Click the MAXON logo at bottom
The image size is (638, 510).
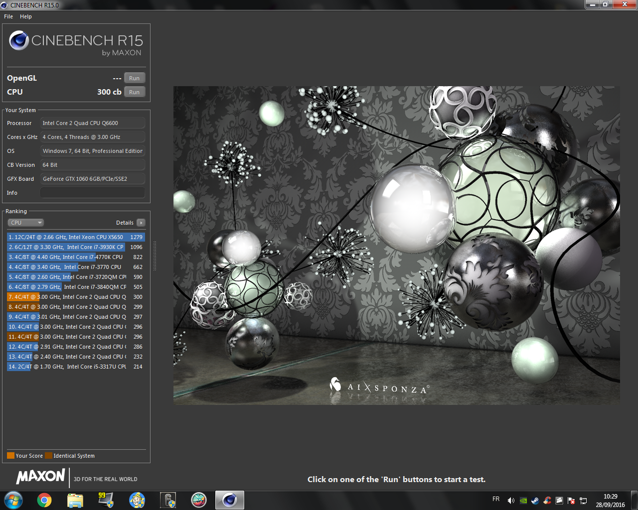[x=40, y=477]
